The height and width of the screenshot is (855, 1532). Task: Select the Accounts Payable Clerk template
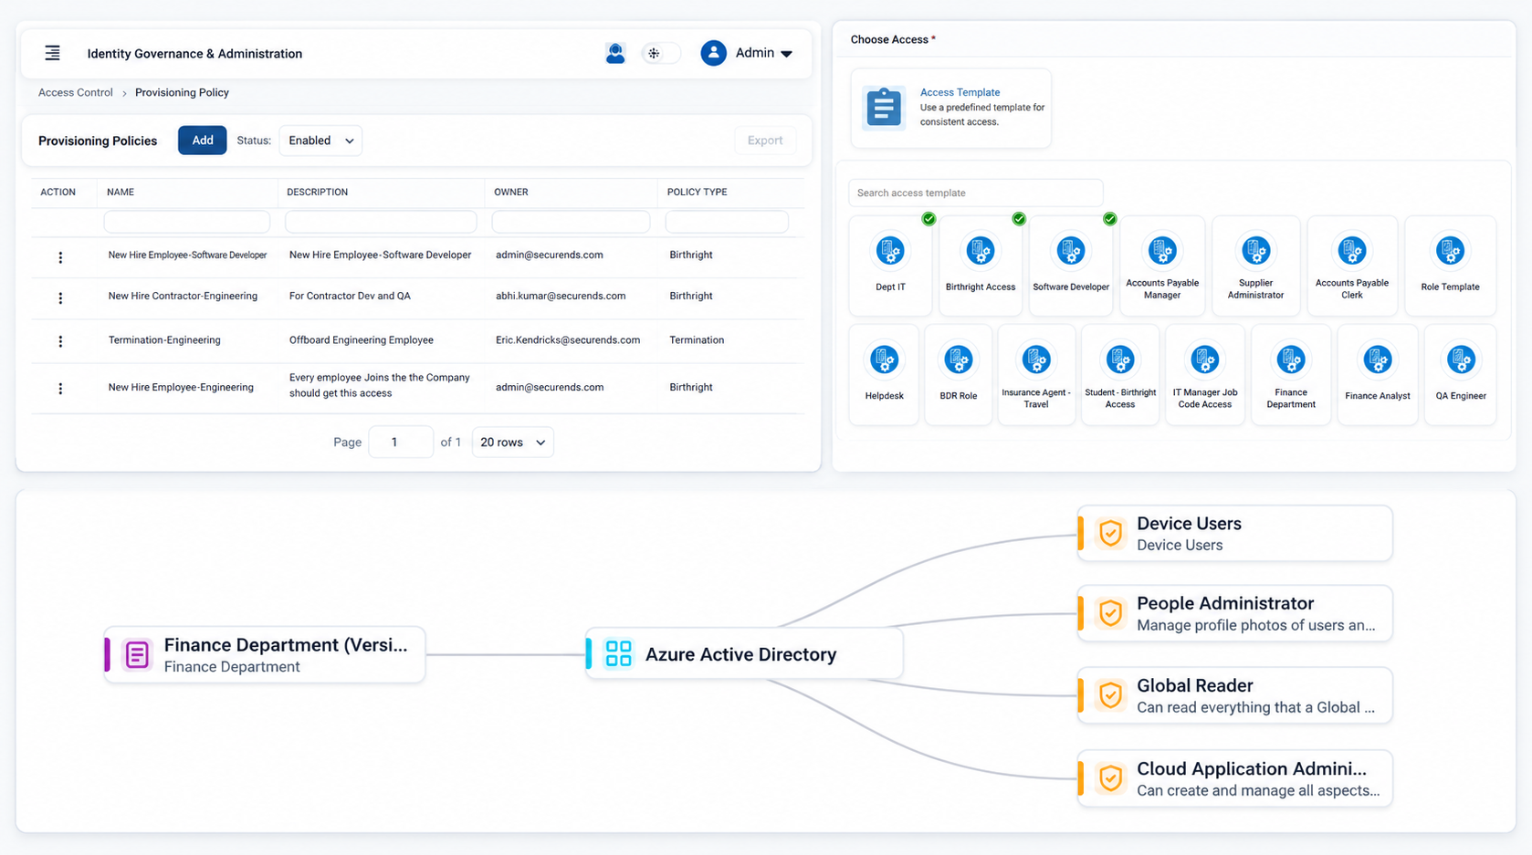tap(1352, 266)
